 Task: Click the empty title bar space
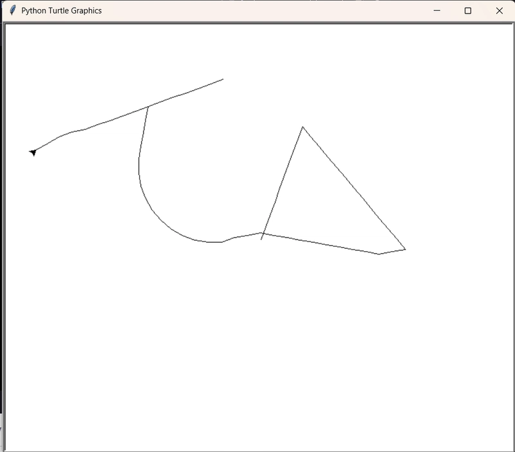(x=257, y=10)
